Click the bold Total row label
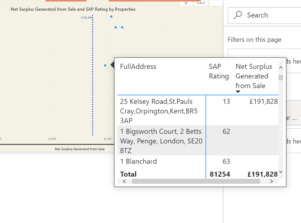The height and width of the screenshot is (223, 301). (128, 174)
